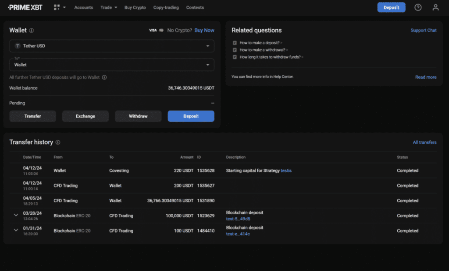Click info icon beside deposits destination note
The height and width of the screenshot is (271, 449).
[x=104, y=77]
